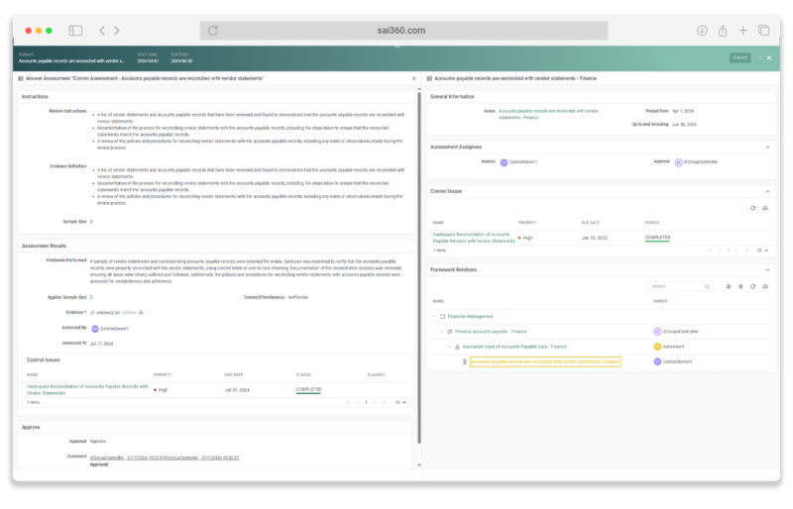The width and height of the screenshot is (793, 509).
Task: Click the ControlOwner1 avatar in the highlighted control row
Action: 657,361
